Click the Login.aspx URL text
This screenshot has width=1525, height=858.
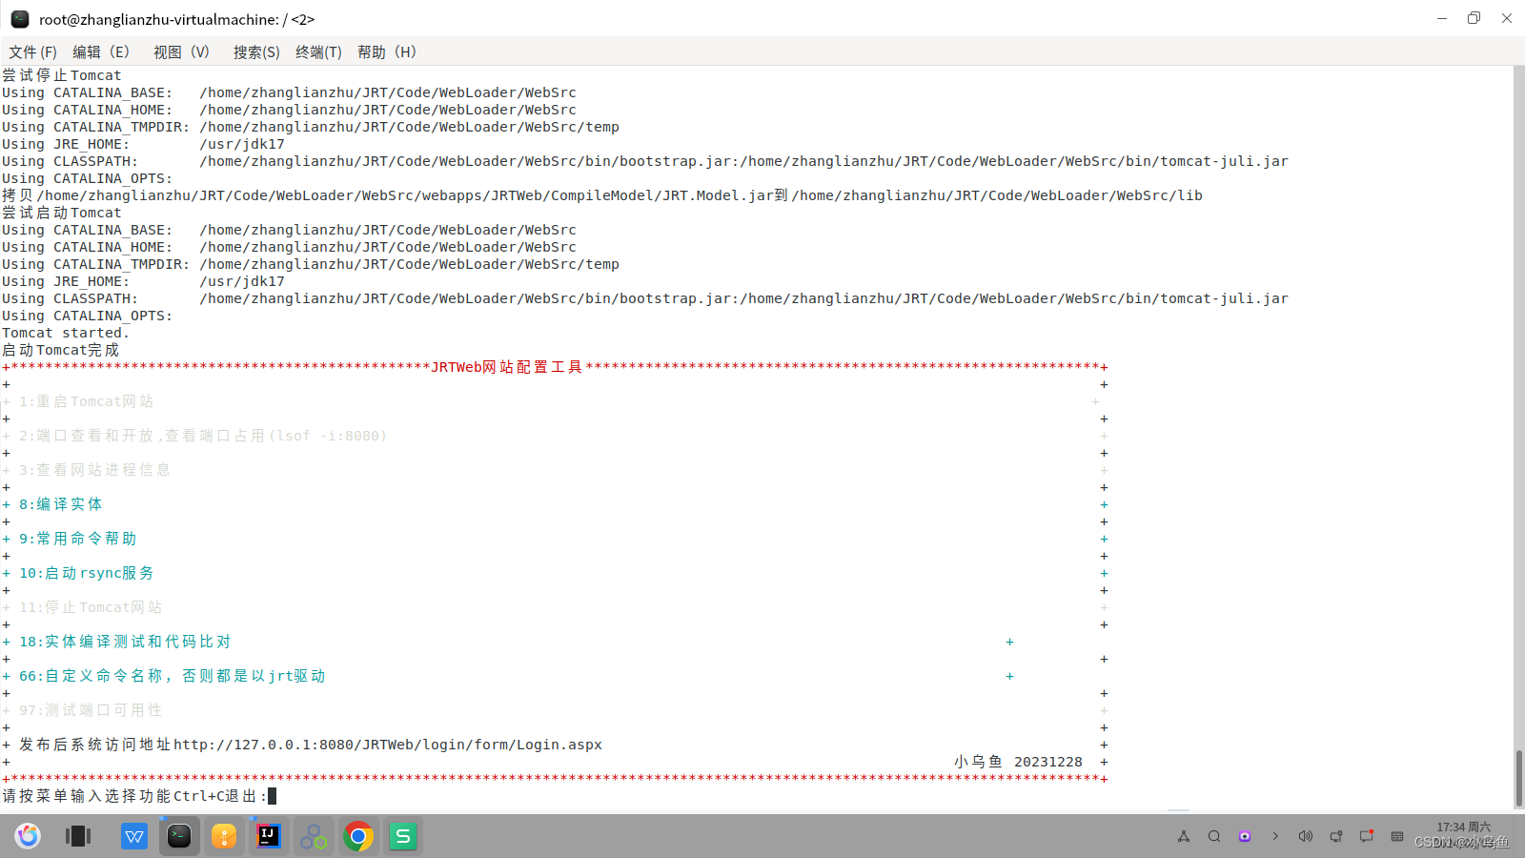click(388, 745)
